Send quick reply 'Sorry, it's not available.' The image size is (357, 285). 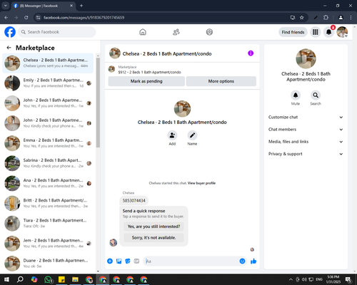click(154, 238)
